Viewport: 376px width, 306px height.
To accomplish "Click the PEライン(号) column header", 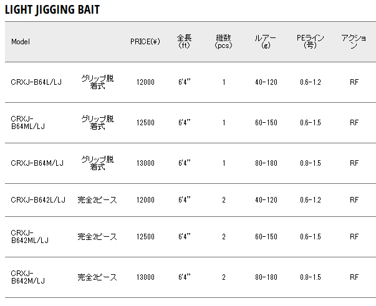I will coord(310,42).
